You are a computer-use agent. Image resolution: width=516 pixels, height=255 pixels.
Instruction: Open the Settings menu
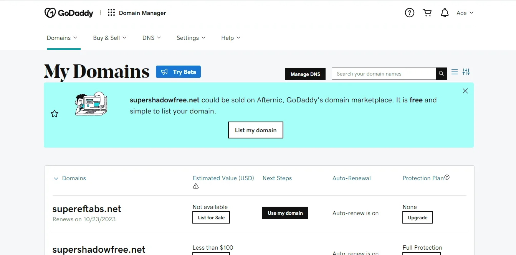click(x=191, y=38)
